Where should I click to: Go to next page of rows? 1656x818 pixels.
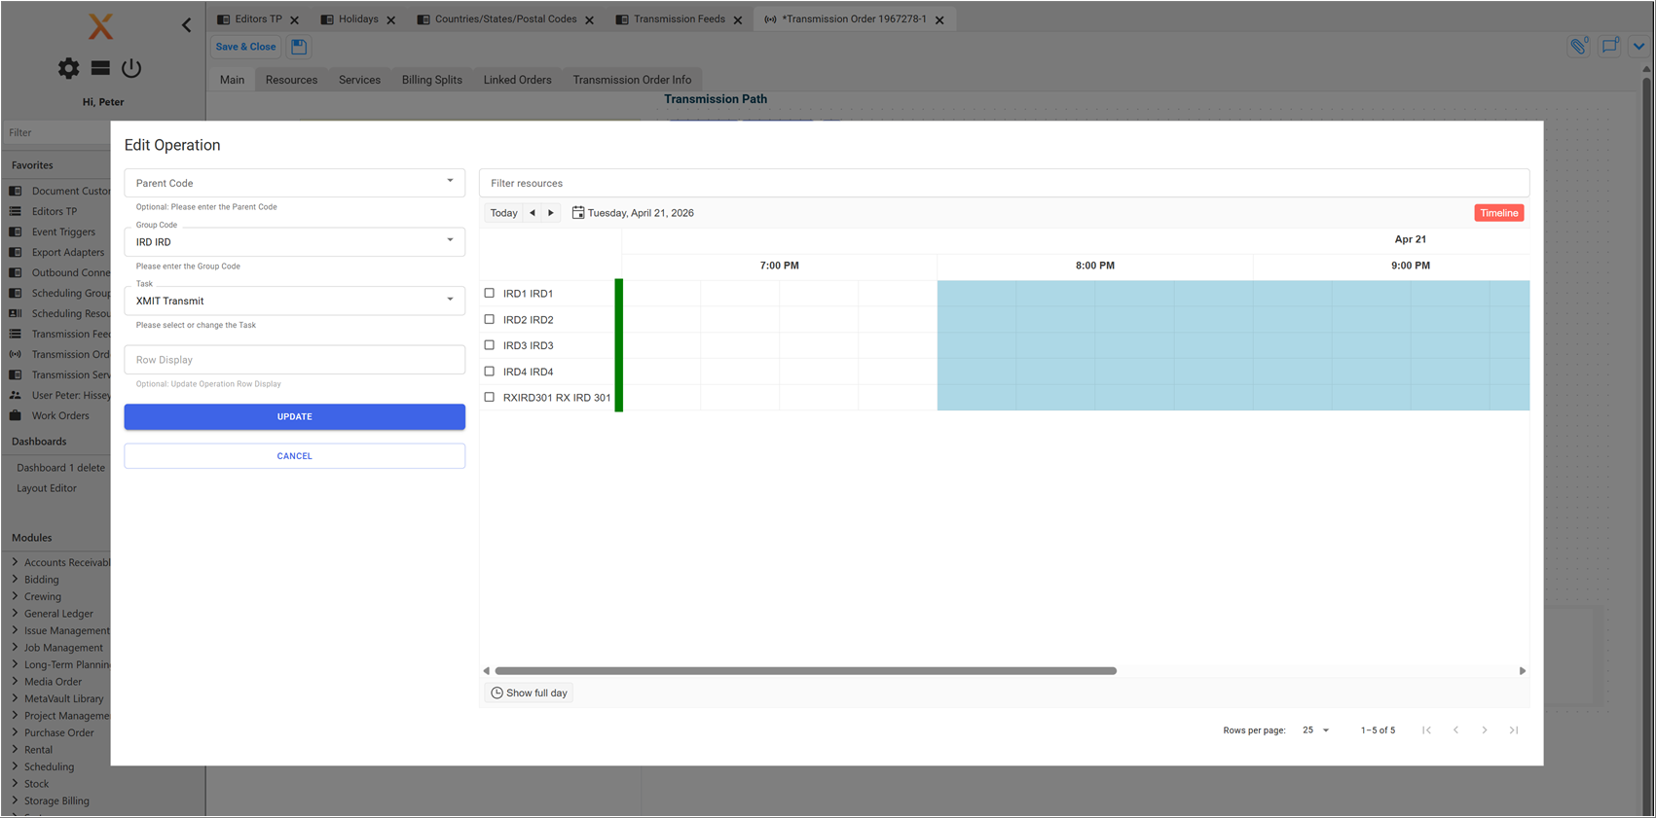pos(1485,730)
